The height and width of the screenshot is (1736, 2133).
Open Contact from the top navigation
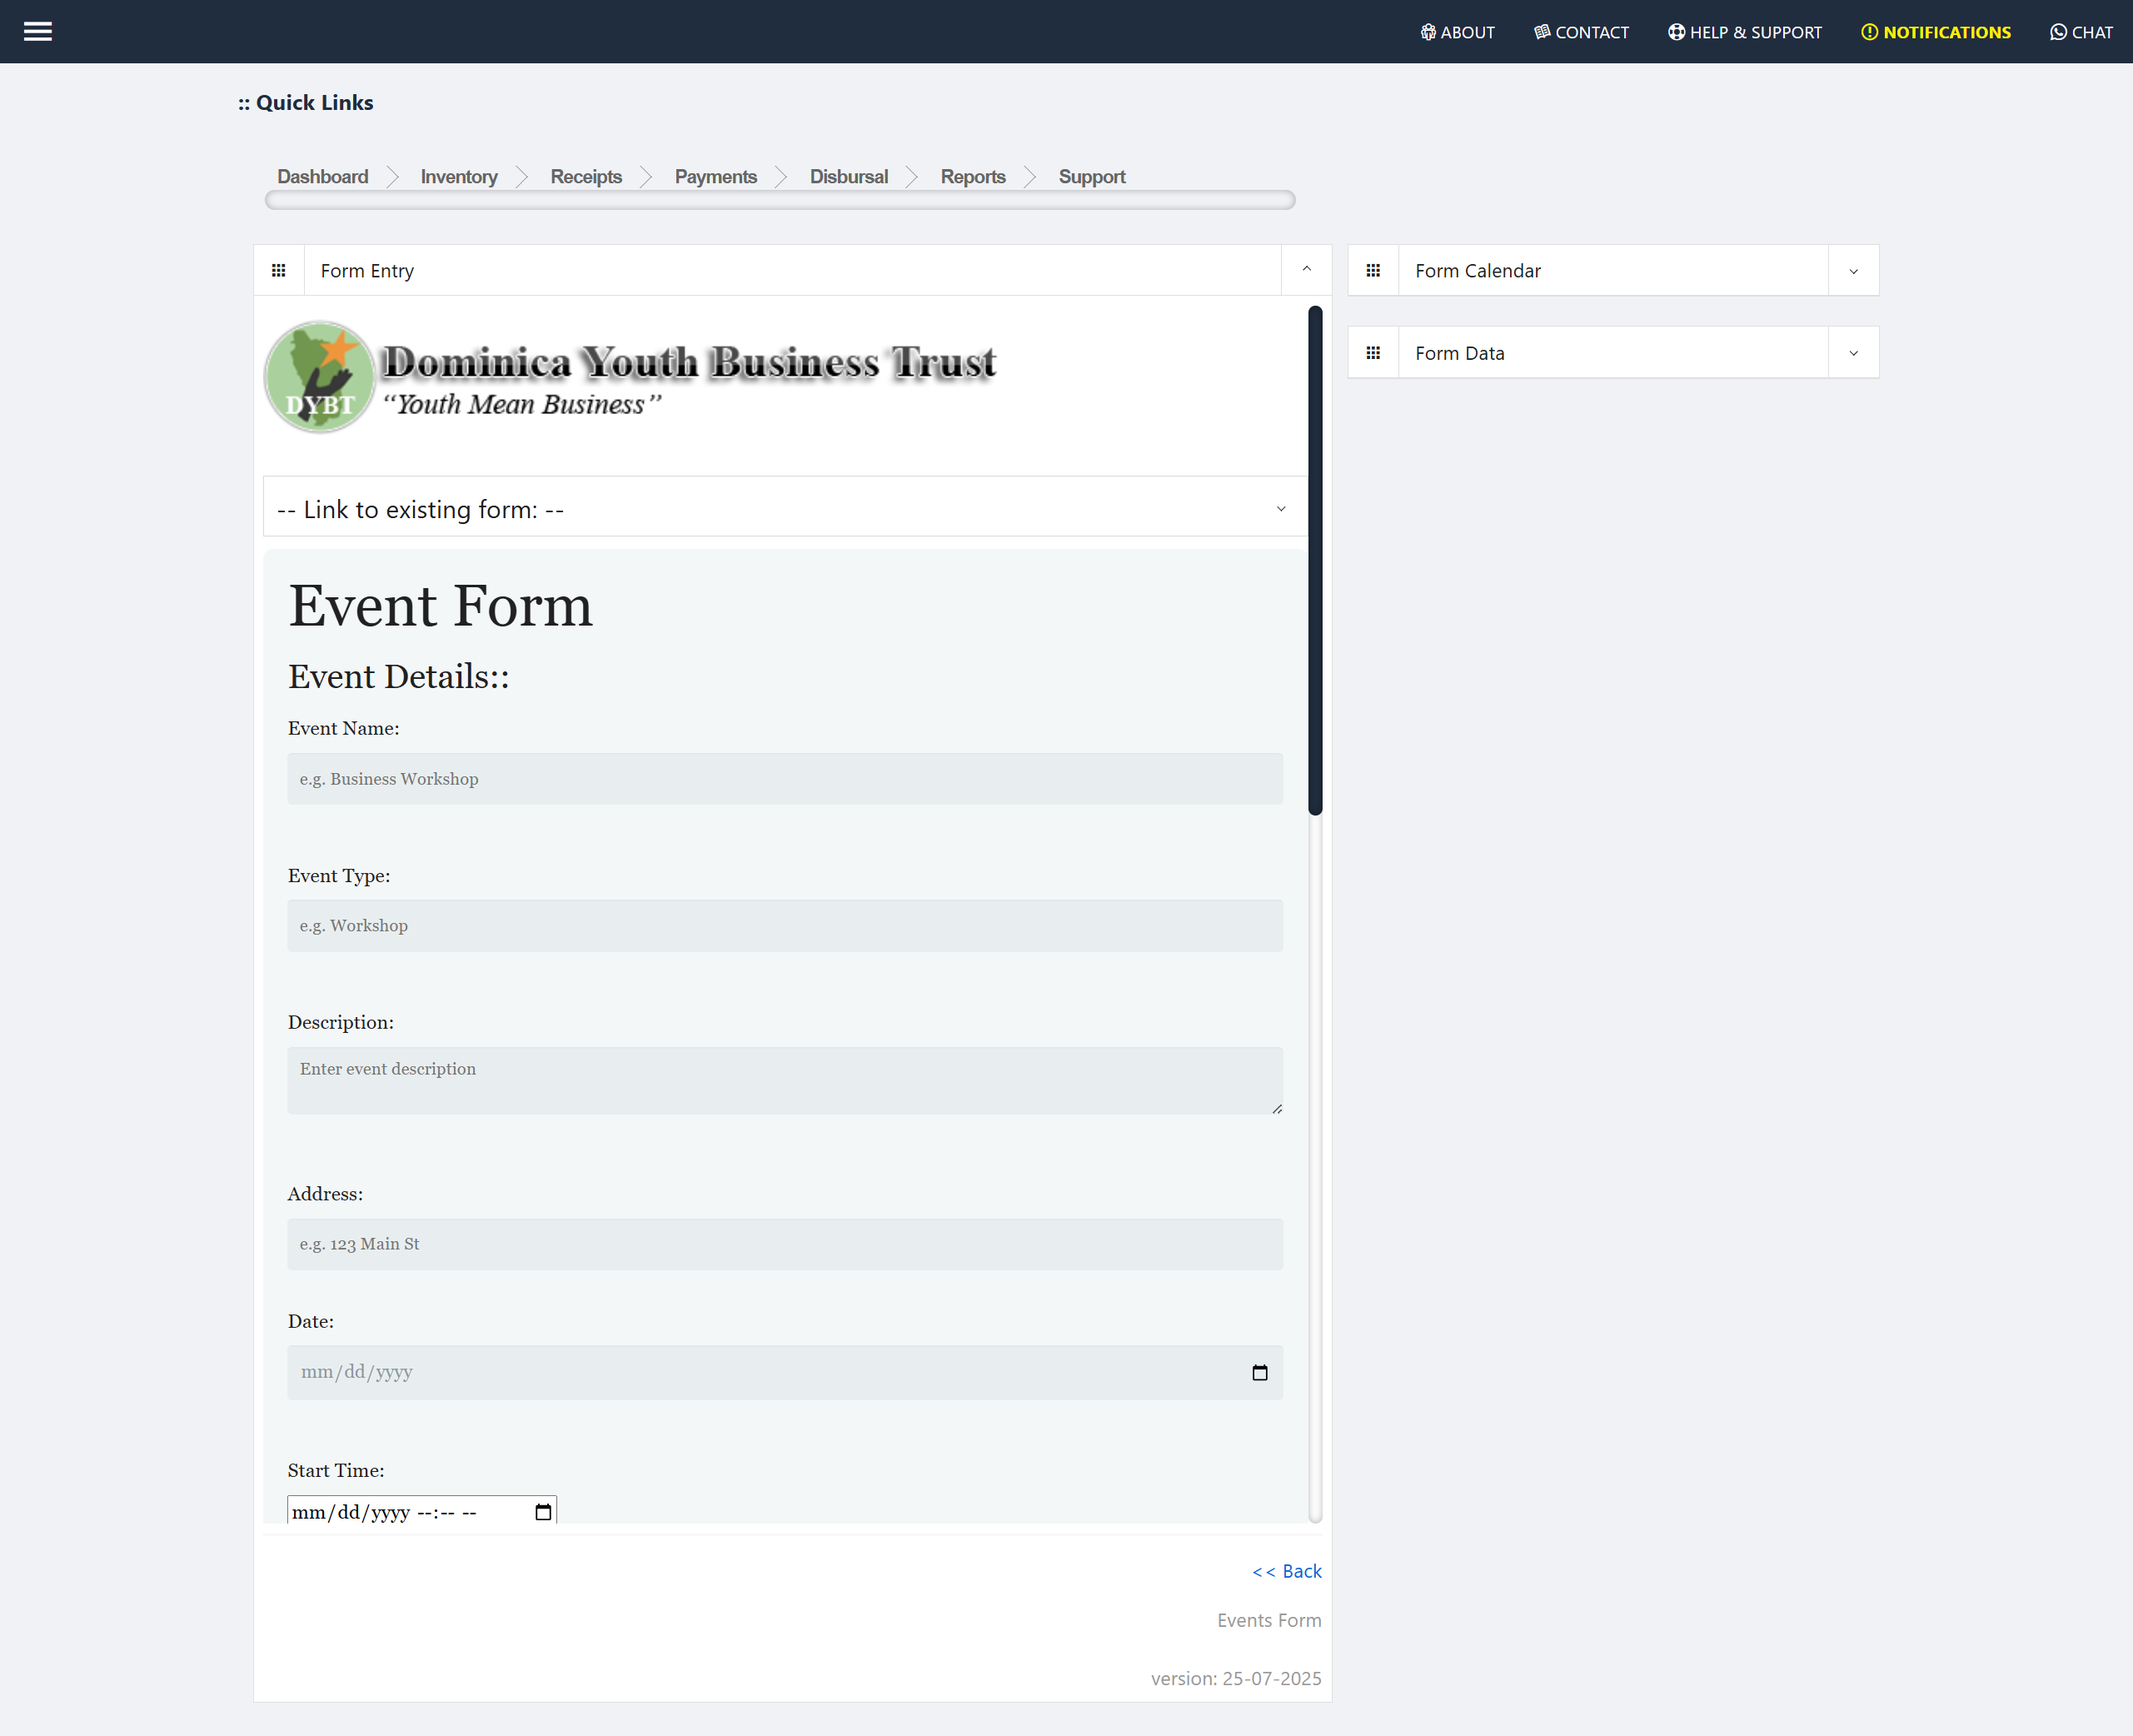point(1581,31)
